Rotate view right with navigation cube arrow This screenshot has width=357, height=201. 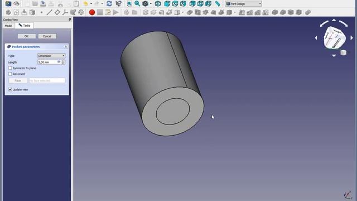point(351,38)
